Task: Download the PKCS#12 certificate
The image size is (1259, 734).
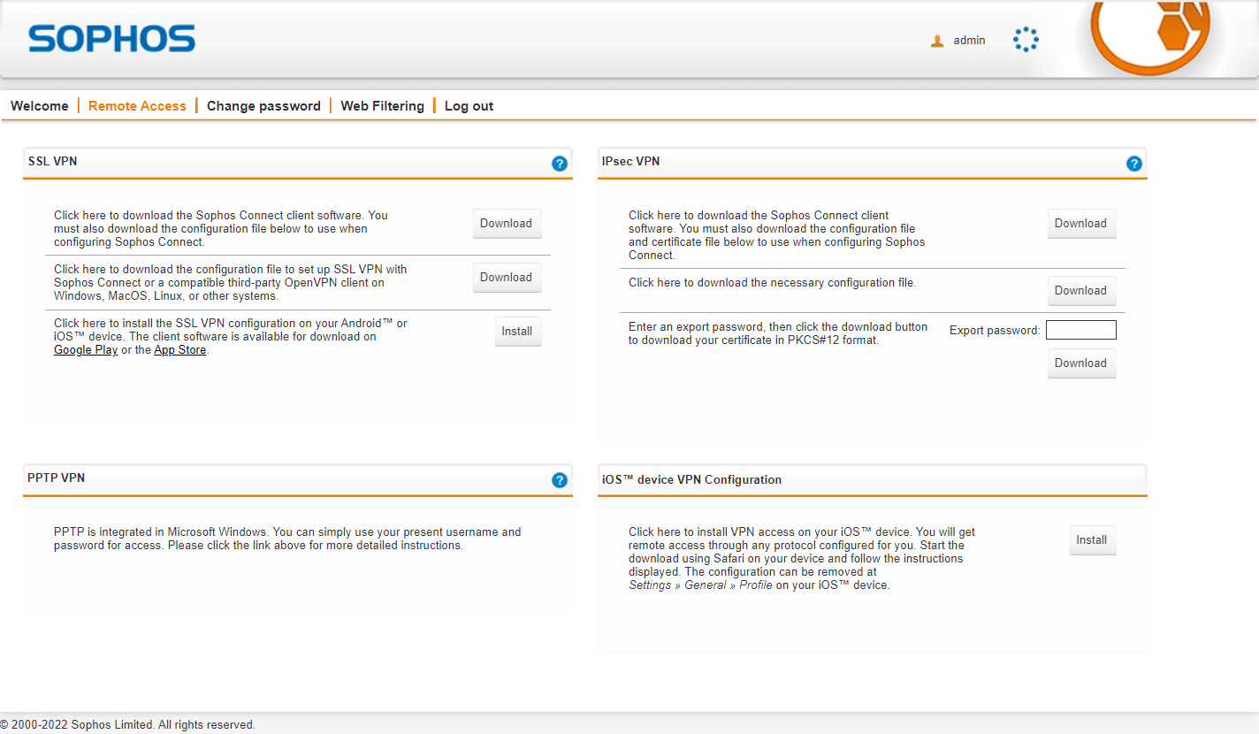Action: tap(1081, 363)
